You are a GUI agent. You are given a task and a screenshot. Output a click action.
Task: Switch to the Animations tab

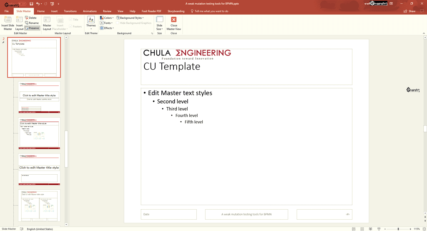coord(90,11)
